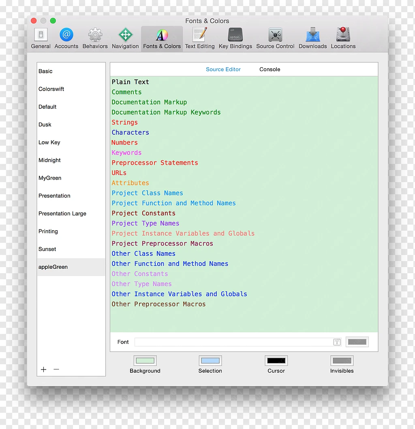Select the Other Constants row
This screenshot has height=429, width=415.
(x=244, y=274)
